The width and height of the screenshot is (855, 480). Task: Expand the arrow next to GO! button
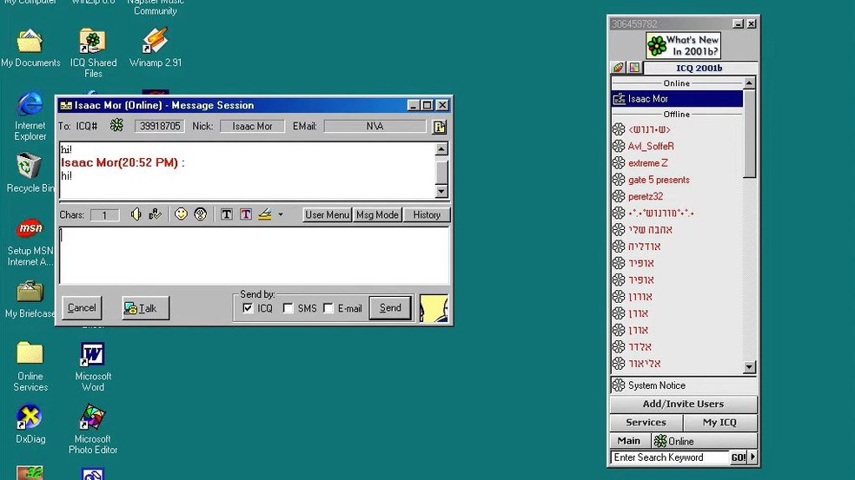coord(753,457)
